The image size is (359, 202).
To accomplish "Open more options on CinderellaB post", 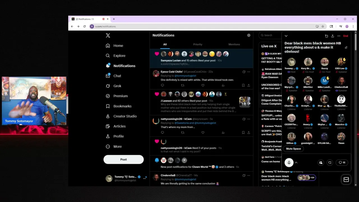I will click(248, 175).
